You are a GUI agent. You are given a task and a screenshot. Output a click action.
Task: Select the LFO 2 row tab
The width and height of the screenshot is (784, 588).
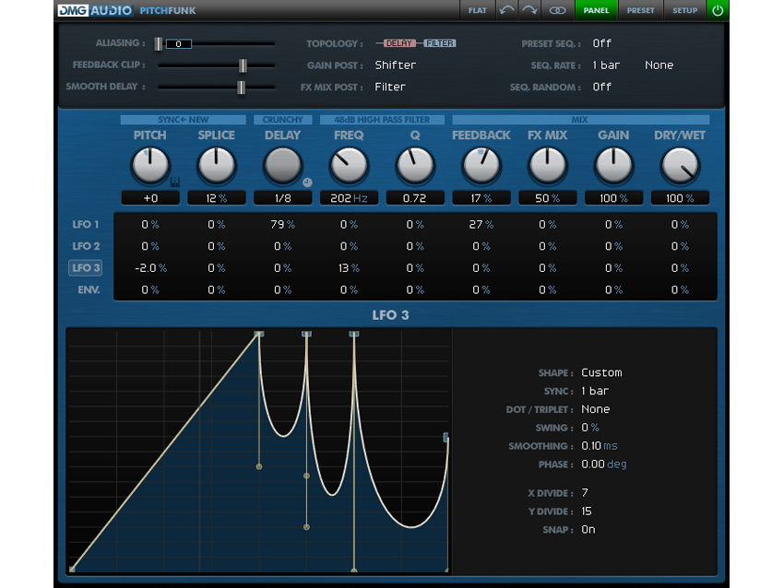click(x=86, y=246)
